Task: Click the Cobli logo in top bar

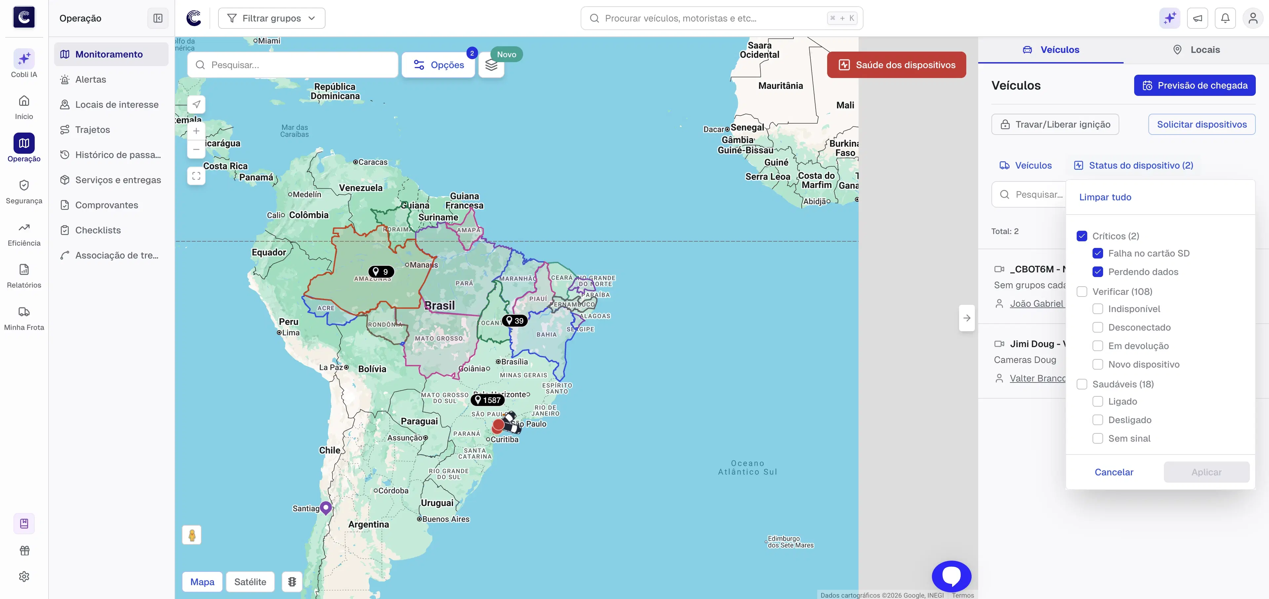Action: coord(194,18)
